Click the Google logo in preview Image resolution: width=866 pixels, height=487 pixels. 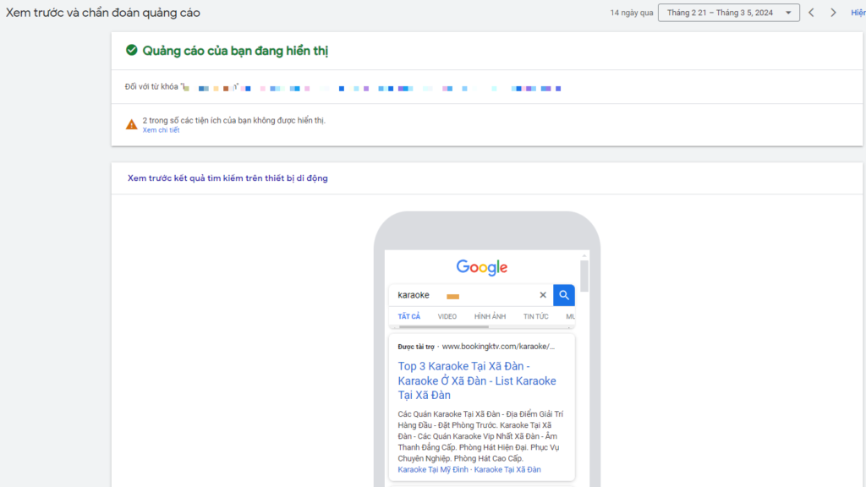(481, 267)
